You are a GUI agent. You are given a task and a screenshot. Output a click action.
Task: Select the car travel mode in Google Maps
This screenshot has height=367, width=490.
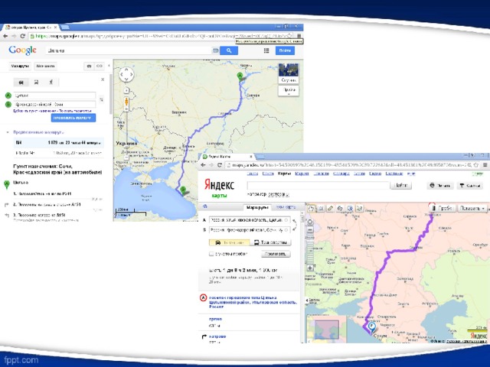tap(21, 81)
